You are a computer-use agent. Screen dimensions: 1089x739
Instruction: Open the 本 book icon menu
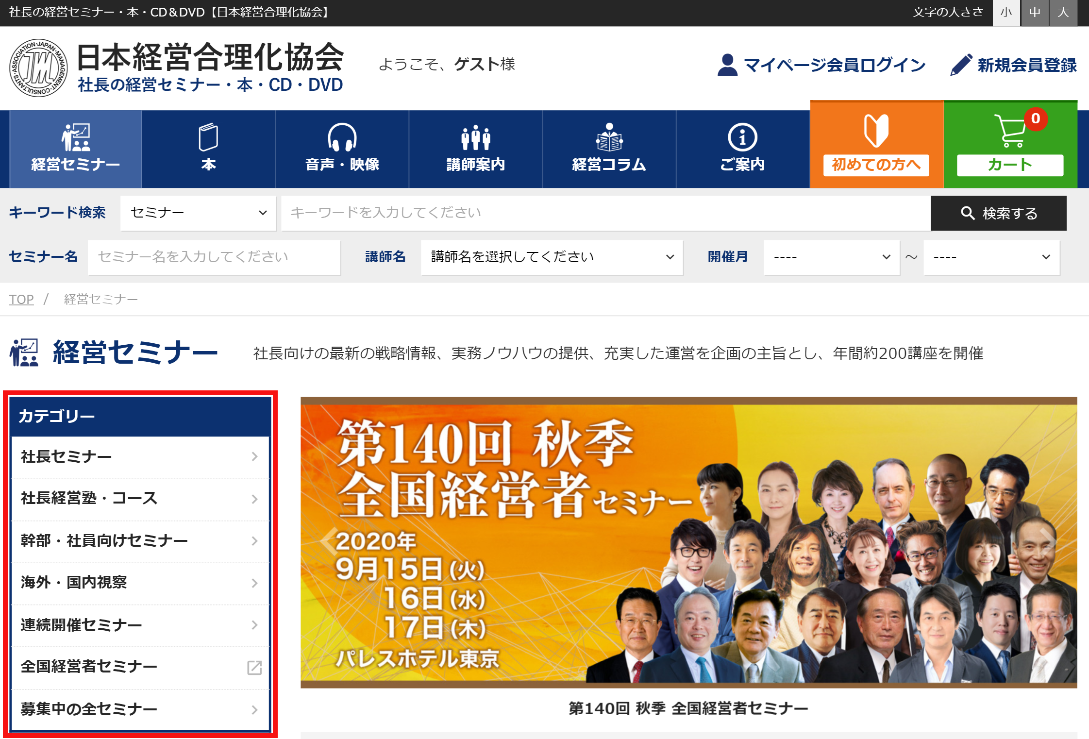(208, 138)
